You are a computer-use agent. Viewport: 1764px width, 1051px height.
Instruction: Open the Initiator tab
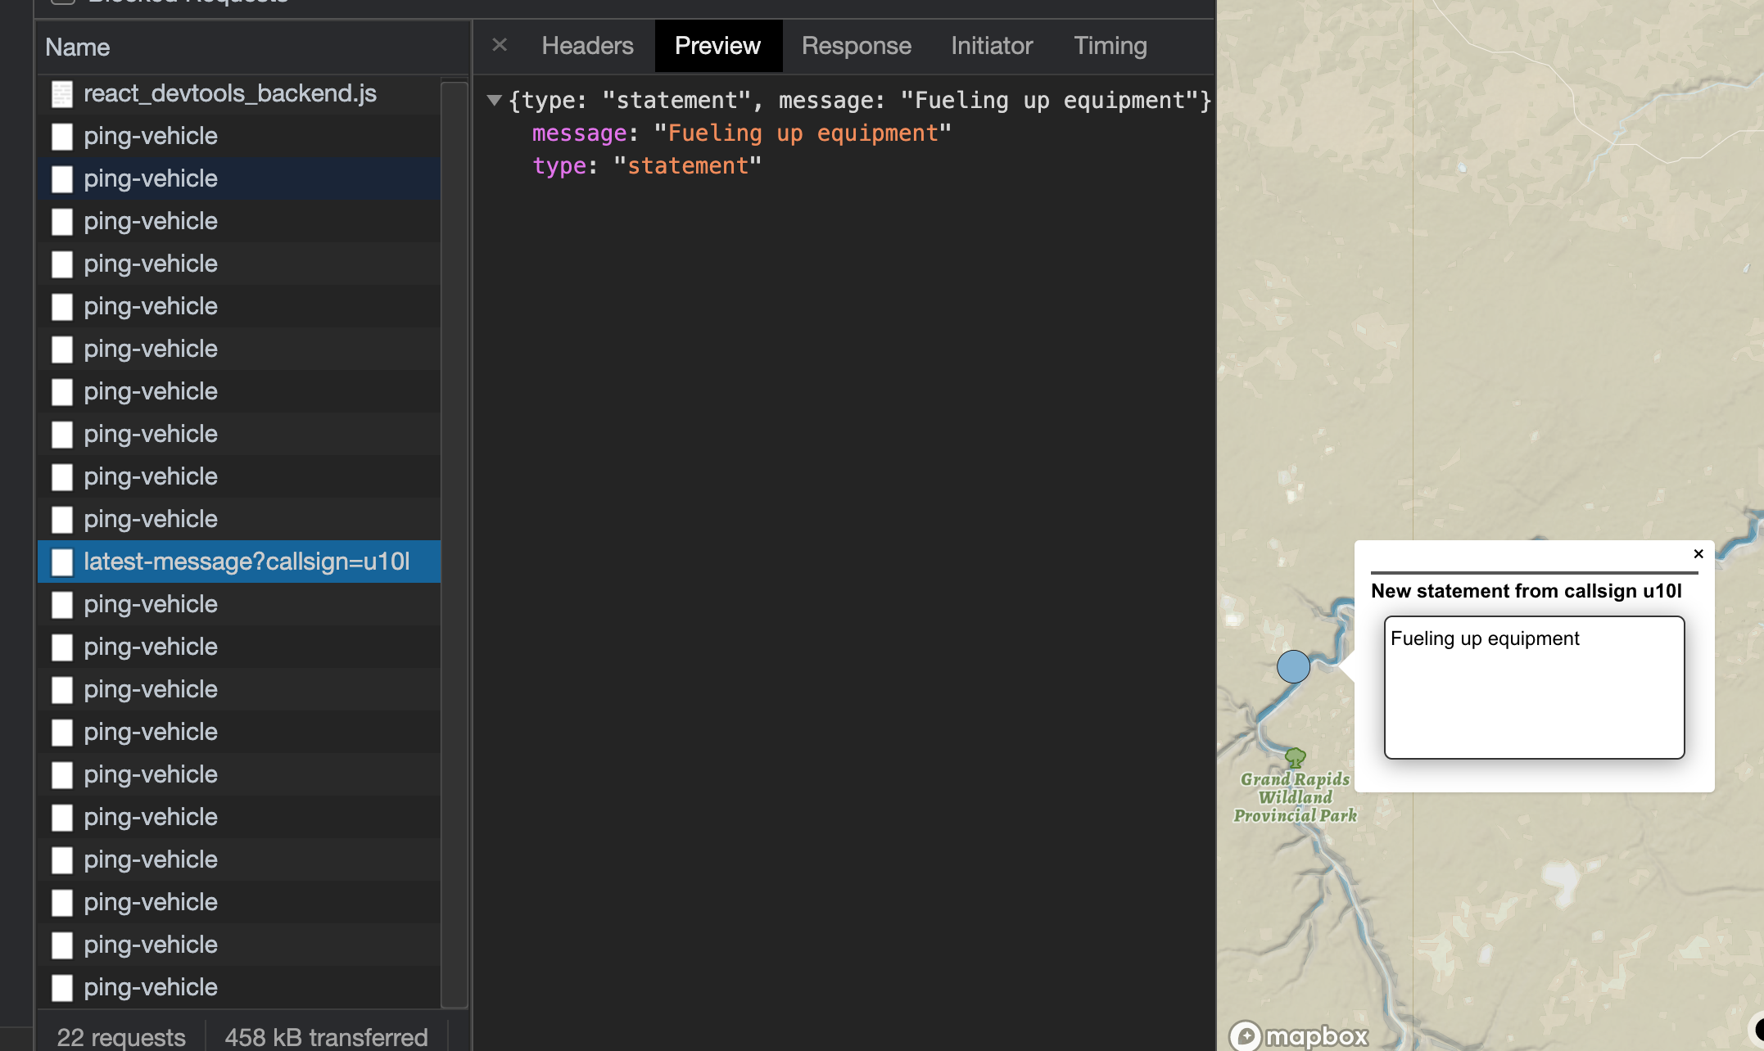(992, 46)
